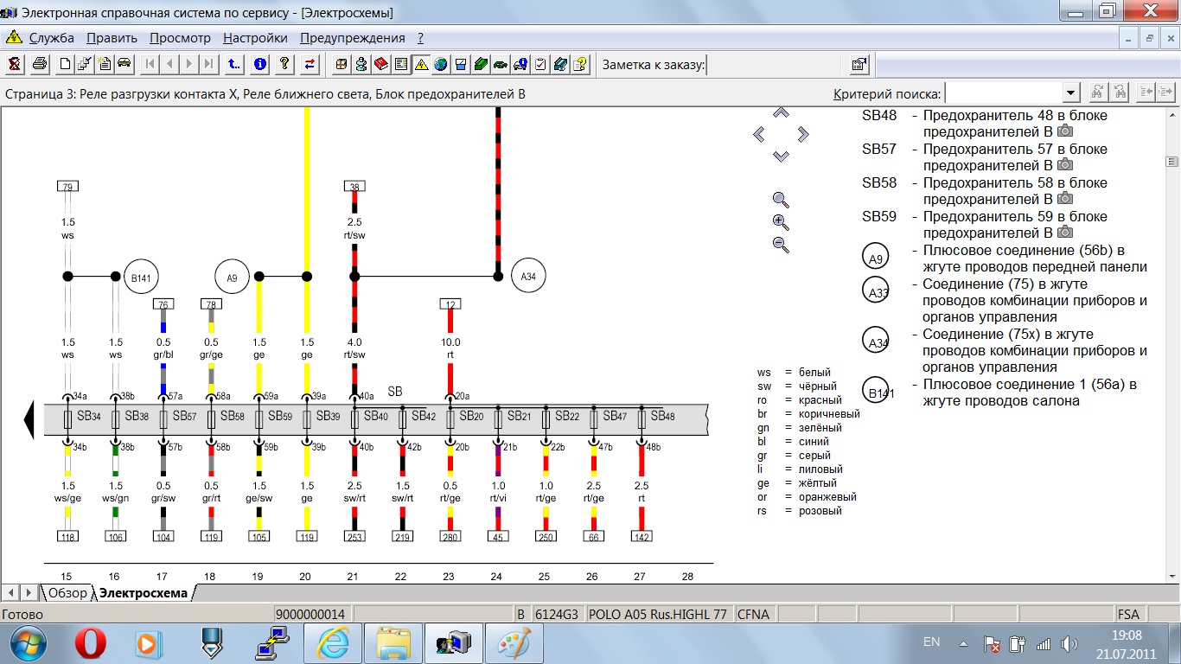Open Internet Explorer from the taskbar
Image resolution: width=1181 pixels, height=664 pixels.
[333, 643]
